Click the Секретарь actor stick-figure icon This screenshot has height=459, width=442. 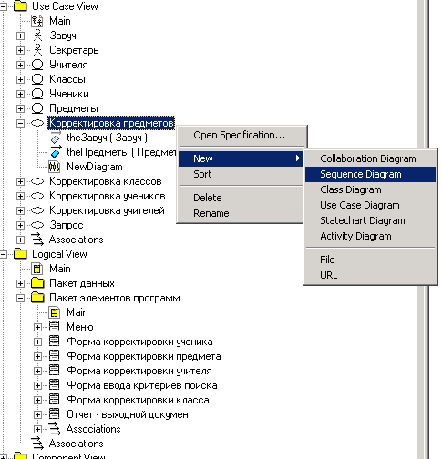(37, 50)
